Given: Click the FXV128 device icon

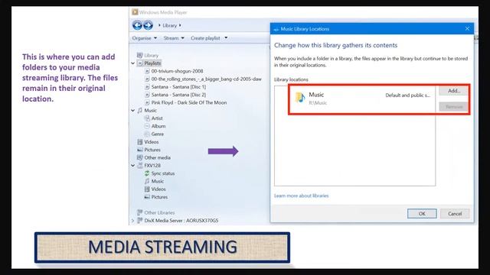Looking at the screenshot, I should tap(139, 165).
